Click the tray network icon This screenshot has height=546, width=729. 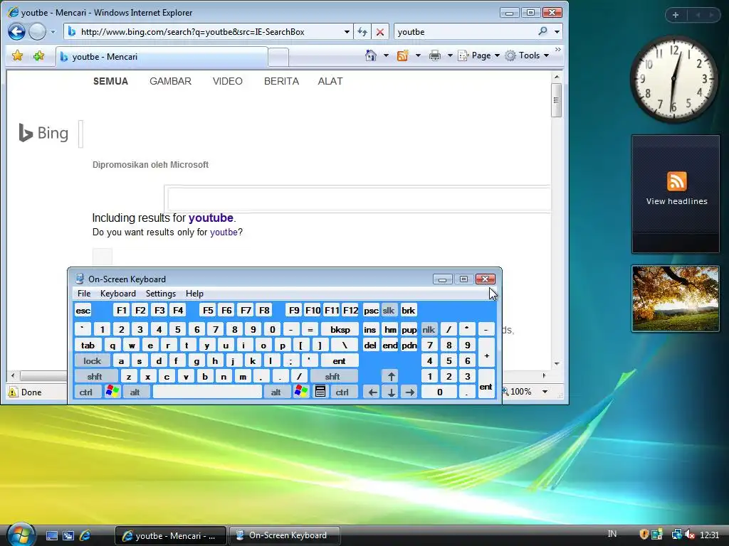[x=676, y=535]
